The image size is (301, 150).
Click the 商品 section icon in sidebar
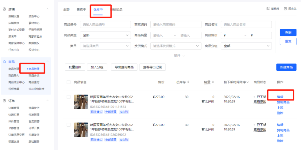click(4, 62)
